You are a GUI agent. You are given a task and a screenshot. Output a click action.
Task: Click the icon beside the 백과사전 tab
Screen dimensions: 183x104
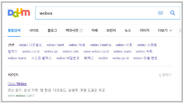81,31
